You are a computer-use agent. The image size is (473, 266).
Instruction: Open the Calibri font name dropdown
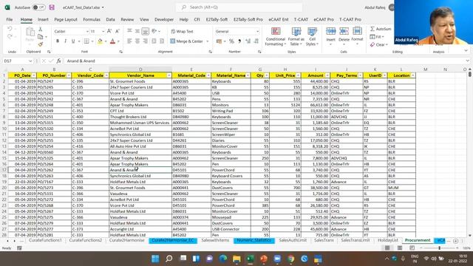(x=87, y=31)
